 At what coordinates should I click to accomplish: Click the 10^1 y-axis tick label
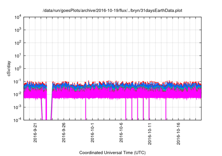tap(18, 56)
